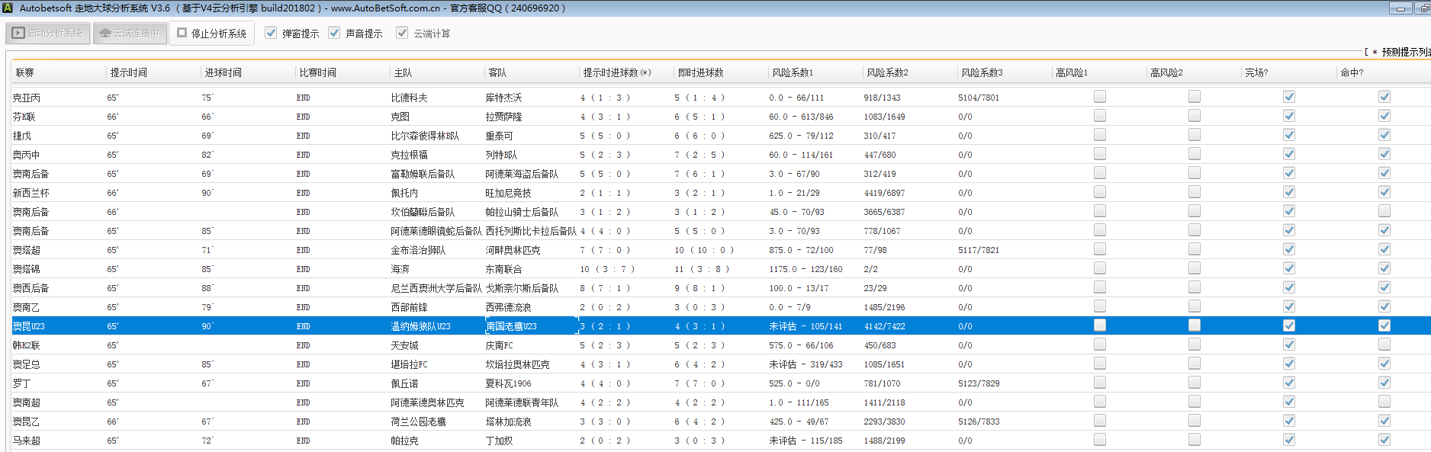Click the Autobetsoft logo icon in title bar
1431x452 pixels.
[8, 8]
